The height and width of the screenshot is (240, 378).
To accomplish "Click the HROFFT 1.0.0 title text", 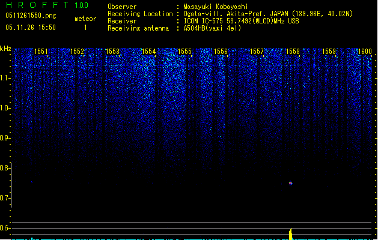I will tap(47, 5).
